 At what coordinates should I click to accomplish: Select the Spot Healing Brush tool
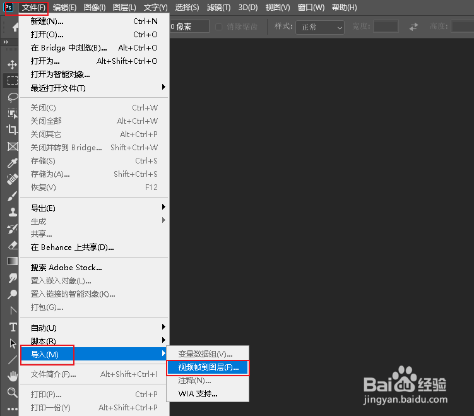coord(12,179)
